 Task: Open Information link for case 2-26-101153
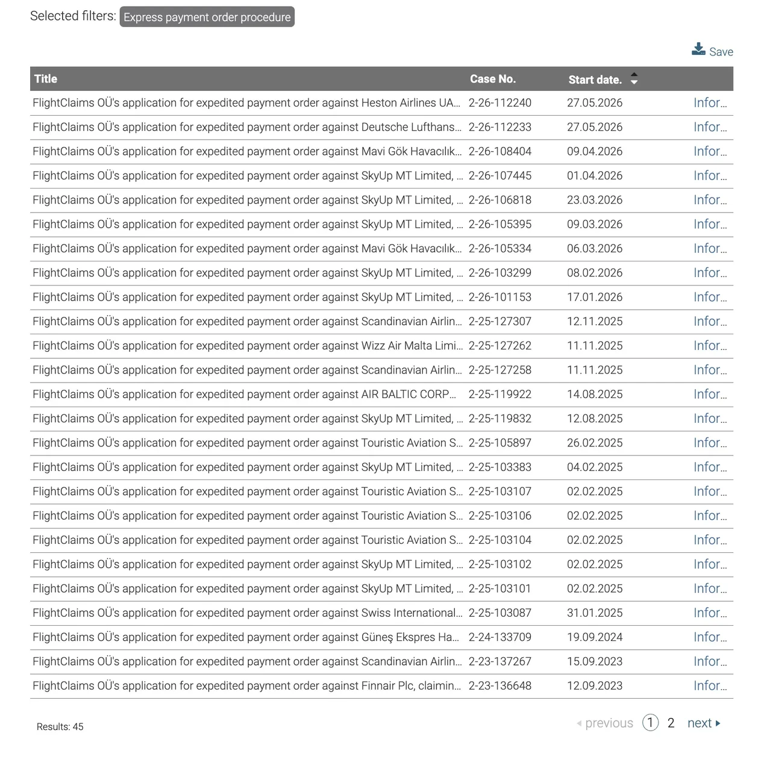(x=710, y=297)
